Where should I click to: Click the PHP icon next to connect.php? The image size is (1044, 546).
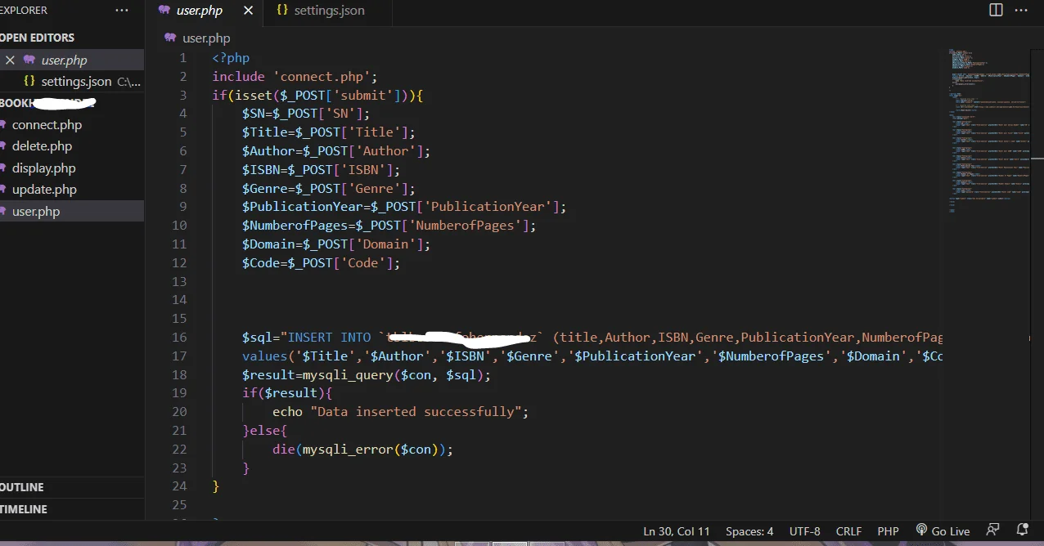pos(3,125)
